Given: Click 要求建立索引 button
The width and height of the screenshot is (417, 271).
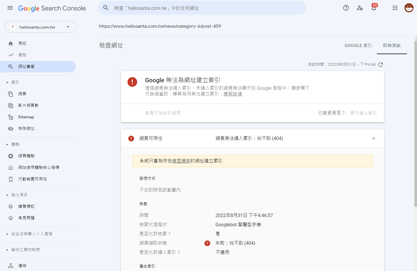Looking at the screenshot, I should click(x=363, y=113).
